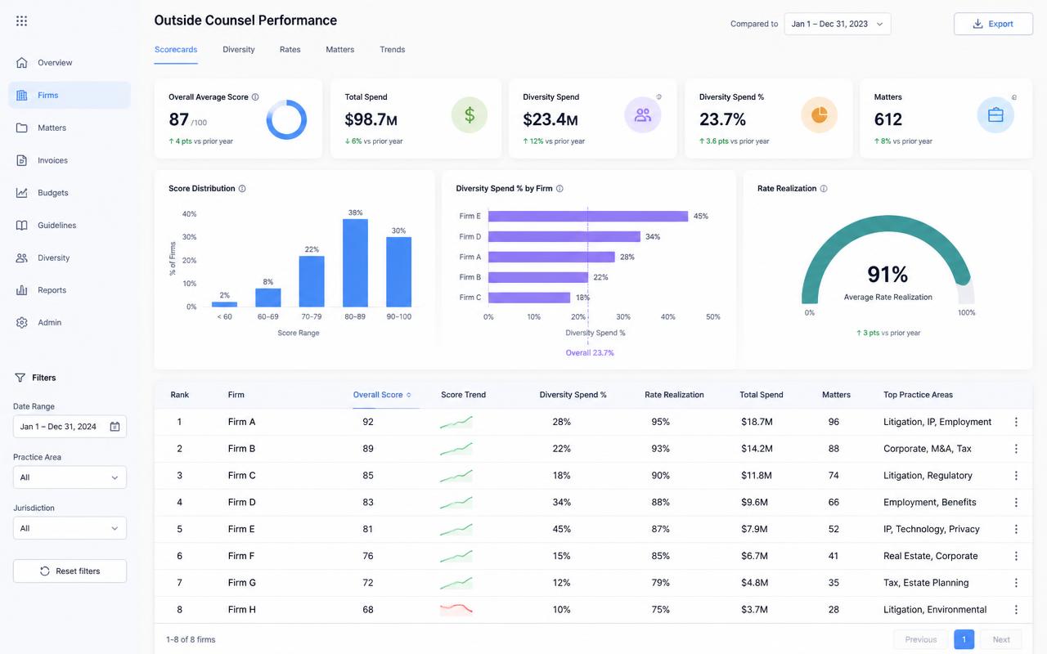
Task: Click the dollar sign icon on Total Spend card
Action: tap(470, 115)
